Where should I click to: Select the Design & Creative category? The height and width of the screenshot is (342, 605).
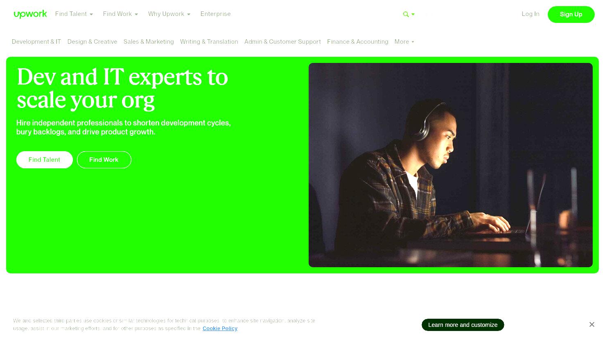[92, 42]
